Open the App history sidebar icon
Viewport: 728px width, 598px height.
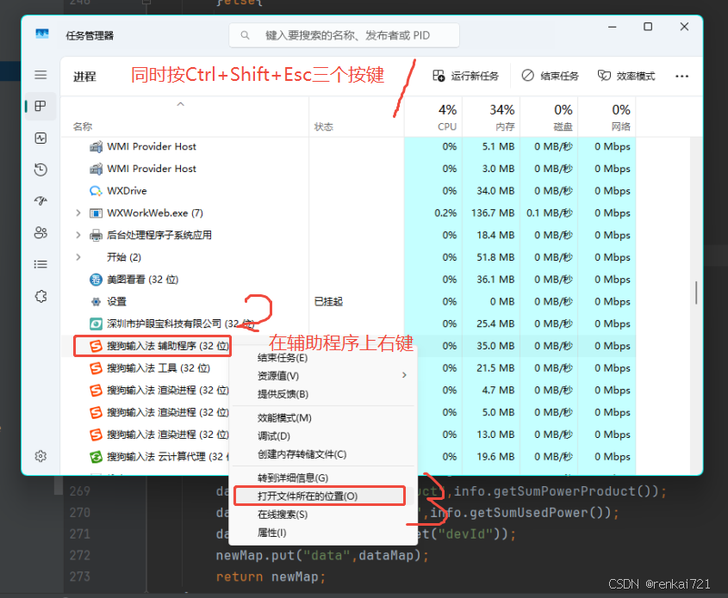tap(40, 170)
